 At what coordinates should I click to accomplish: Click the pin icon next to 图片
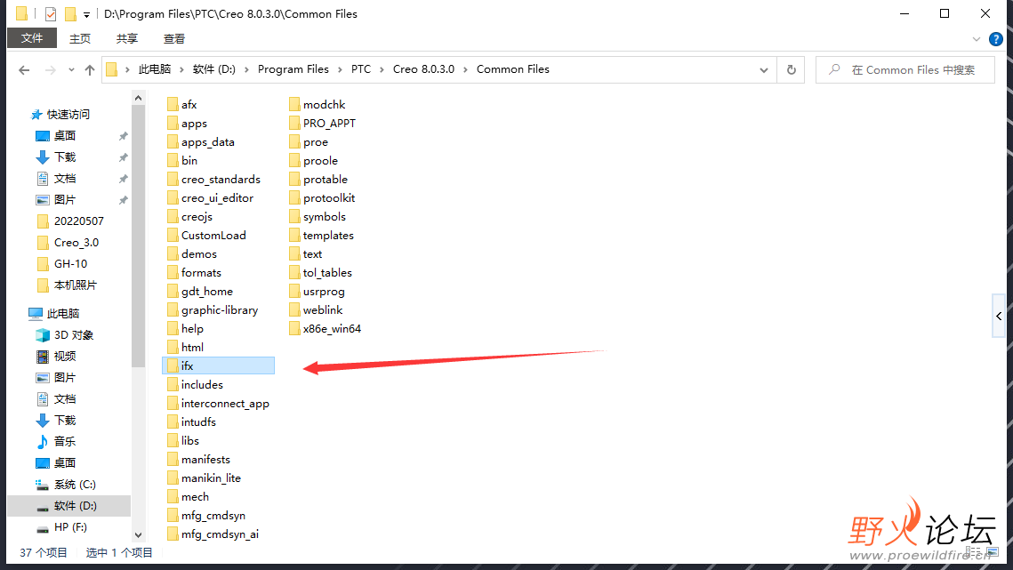pos(123,200)
